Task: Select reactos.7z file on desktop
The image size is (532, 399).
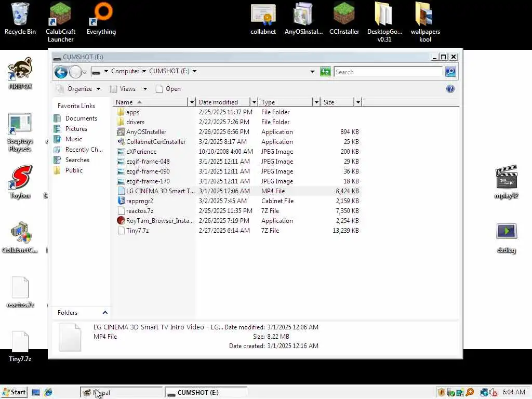Action: [20, 292]
